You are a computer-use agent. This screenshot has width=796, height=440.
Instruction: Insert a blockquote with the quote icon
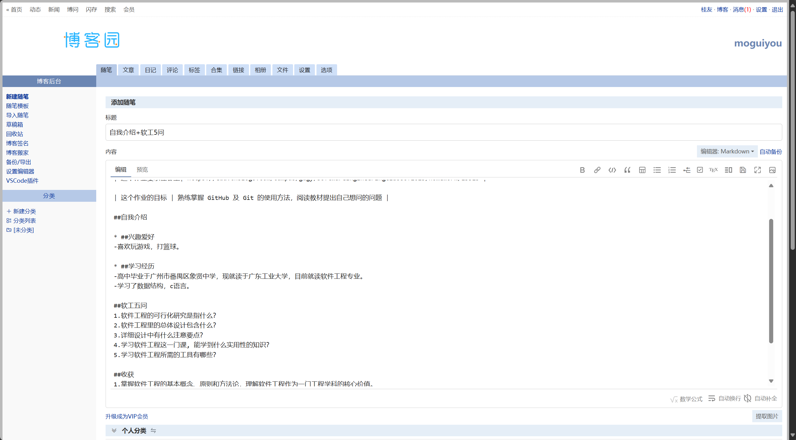point(627,170)
